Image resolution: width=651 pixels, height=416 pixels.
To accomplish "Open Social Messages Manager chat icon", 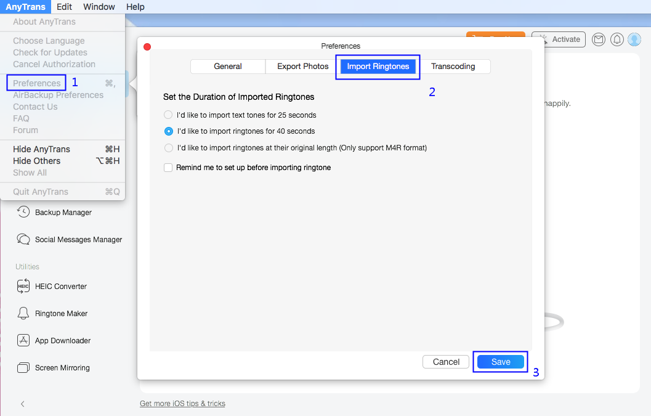I will tap(23, 239).
